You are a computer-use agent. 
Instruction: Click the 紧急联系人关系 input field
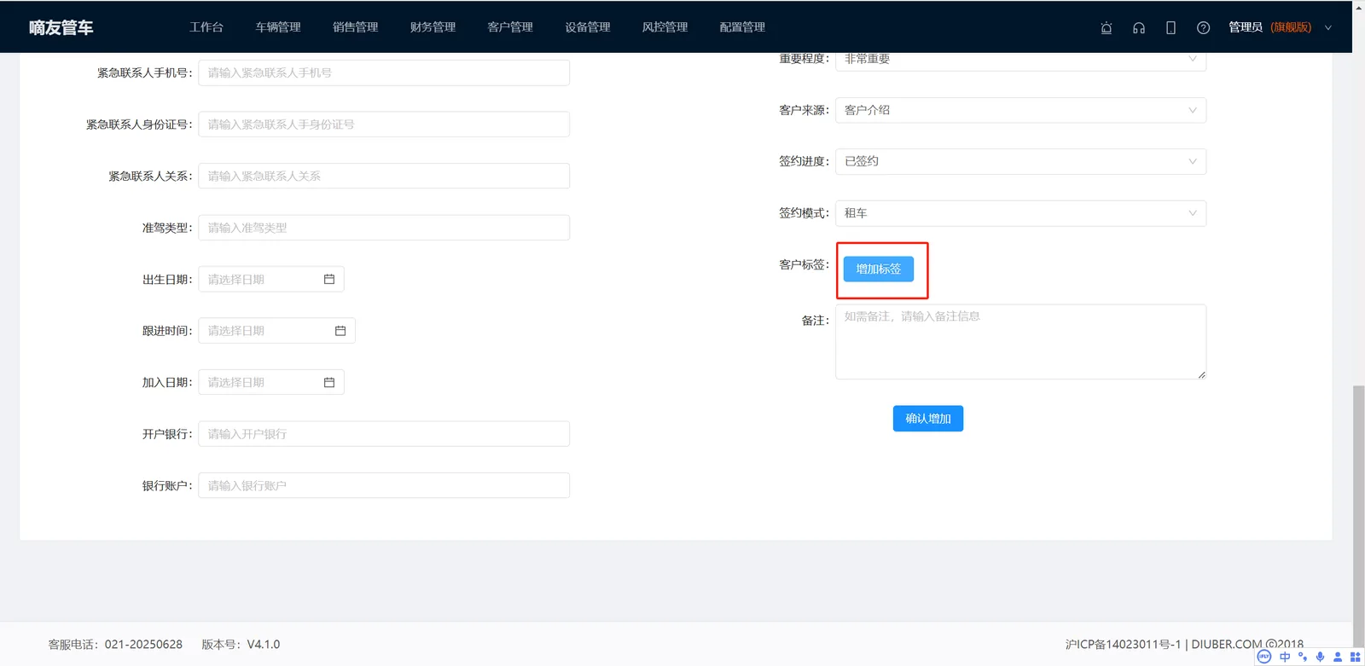[x=384, y=176]
